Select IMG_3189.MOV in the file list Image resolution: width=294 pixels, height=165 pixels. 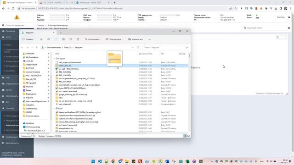pos(65,72)
